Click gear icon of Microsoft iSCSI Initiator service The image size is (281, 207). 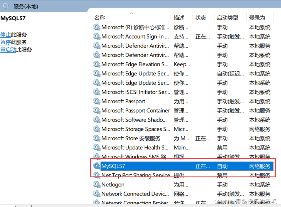tap(97, 92)
